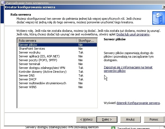Click the Zarządzanie tym serwerem window icon
Viewport: 165px width, 129px height.
(x=3, y=3)
